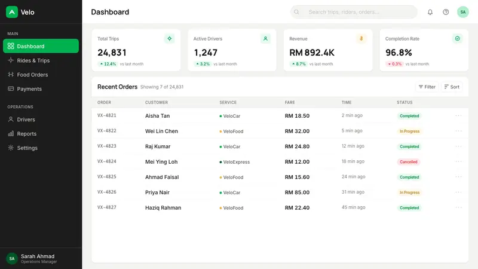Open the notifications bell
This screenshot has height=269, width=478.
pyautogui.click(x=430, y=12)
